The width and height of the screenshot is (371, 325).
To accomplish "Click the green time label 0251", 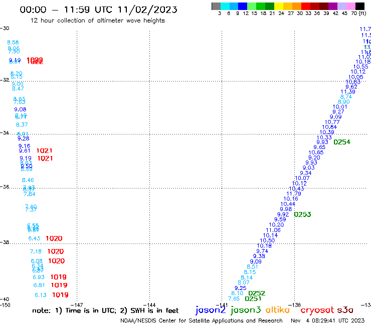I will coord(253,299).
